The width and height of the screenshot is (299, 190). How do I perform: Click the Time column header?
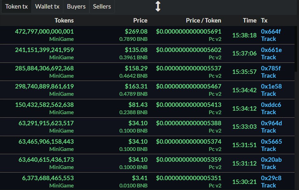(x=250, y=20)
